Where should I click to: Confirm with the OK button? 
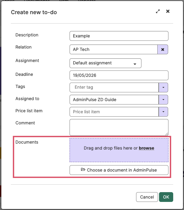pos(166,197)
